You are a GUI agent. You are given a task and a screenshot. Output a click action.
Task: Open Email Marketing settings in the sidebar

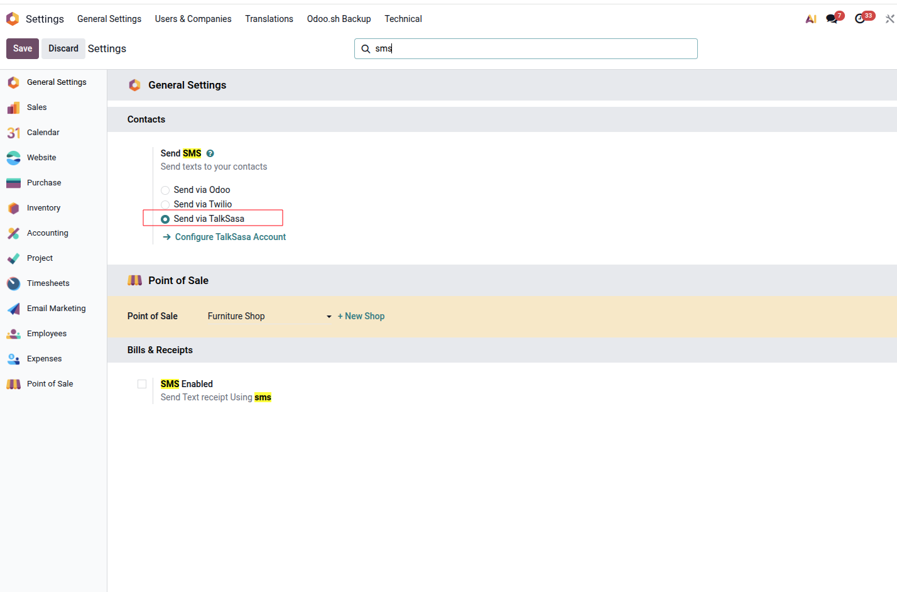(x=53, y=309)
